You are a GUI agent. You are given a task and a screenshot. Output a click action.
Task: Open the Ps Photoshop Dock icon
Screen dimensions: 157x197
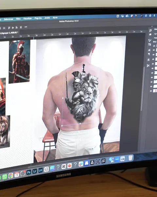[29, 172]
